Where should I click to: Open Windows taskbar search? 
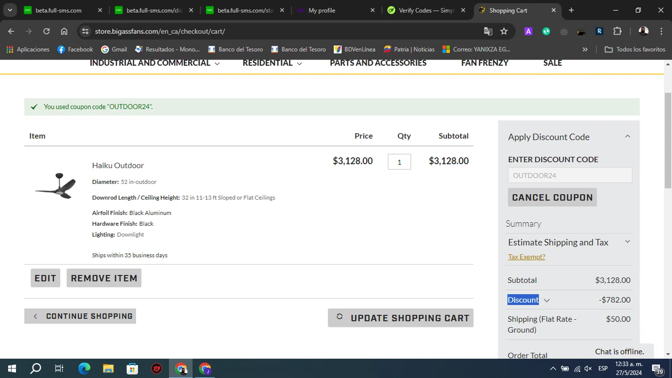click(x=35, y=369)
